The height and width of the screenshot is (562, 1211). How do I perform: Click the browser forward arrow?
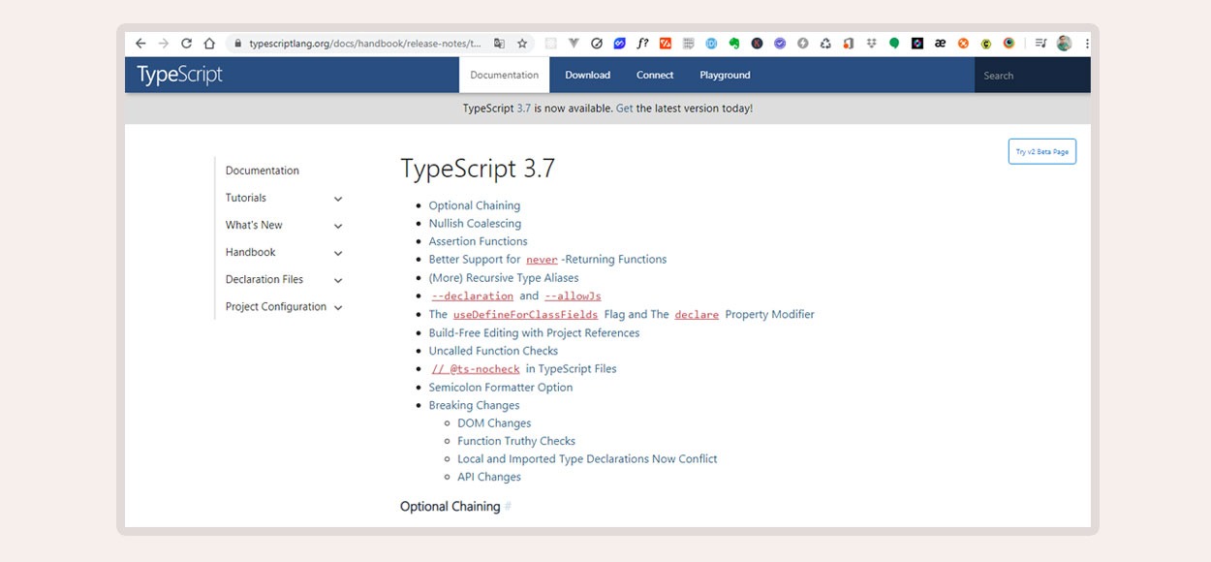click(x=164, y=44)
